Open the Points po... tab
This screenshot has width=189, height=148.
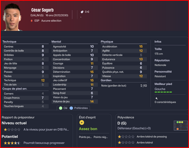point(85,137)
